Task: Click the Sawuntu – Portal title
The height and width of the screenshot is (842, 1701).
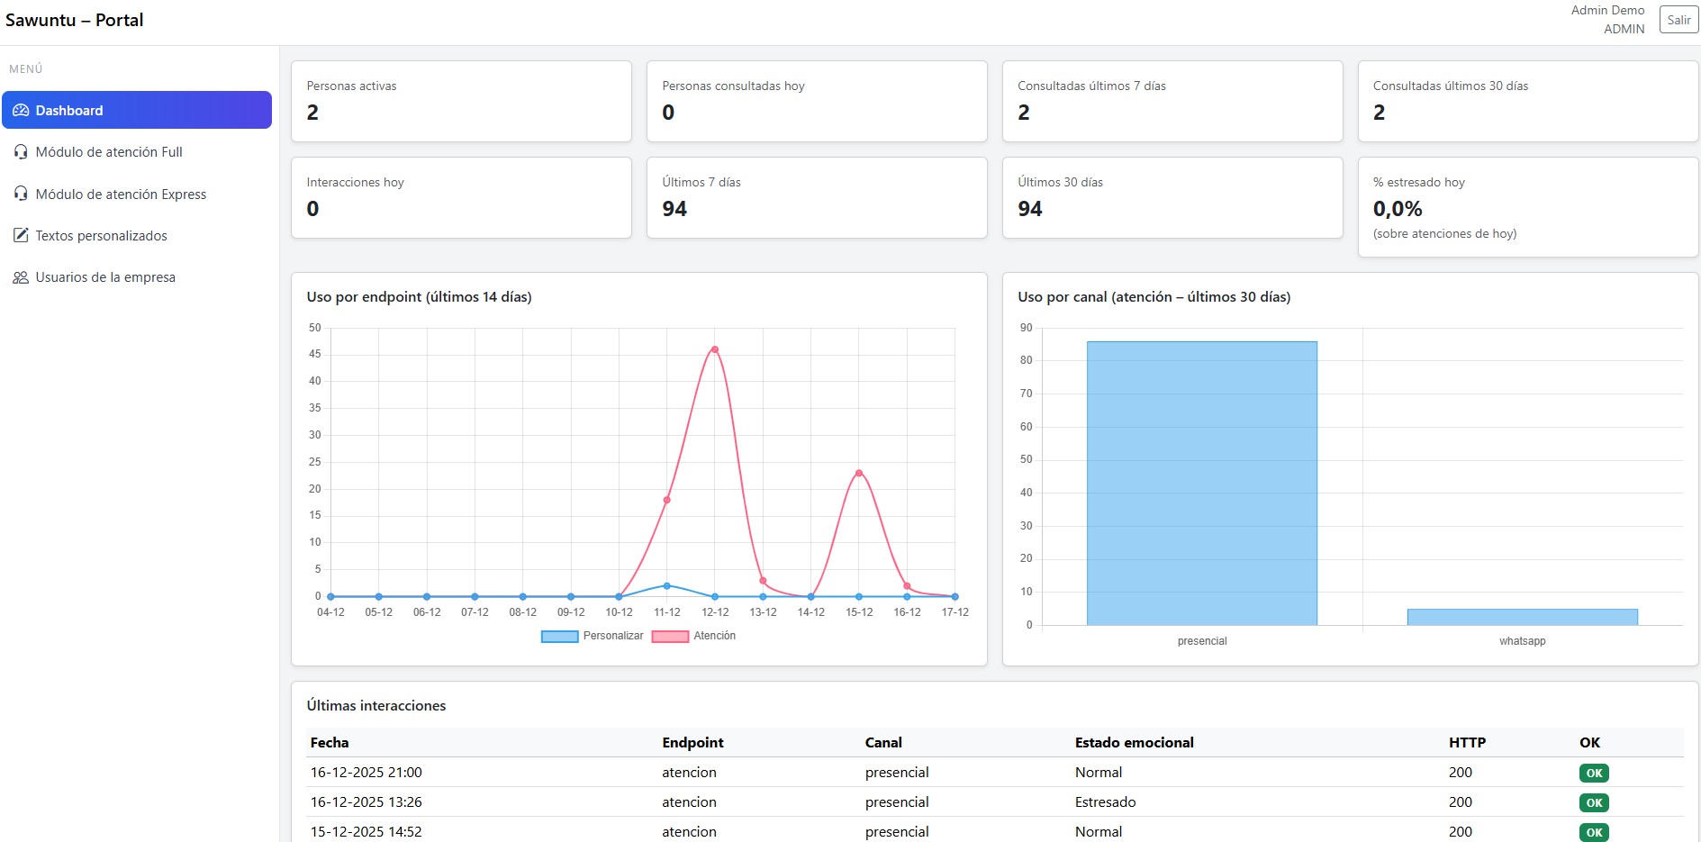Action: 75,20
